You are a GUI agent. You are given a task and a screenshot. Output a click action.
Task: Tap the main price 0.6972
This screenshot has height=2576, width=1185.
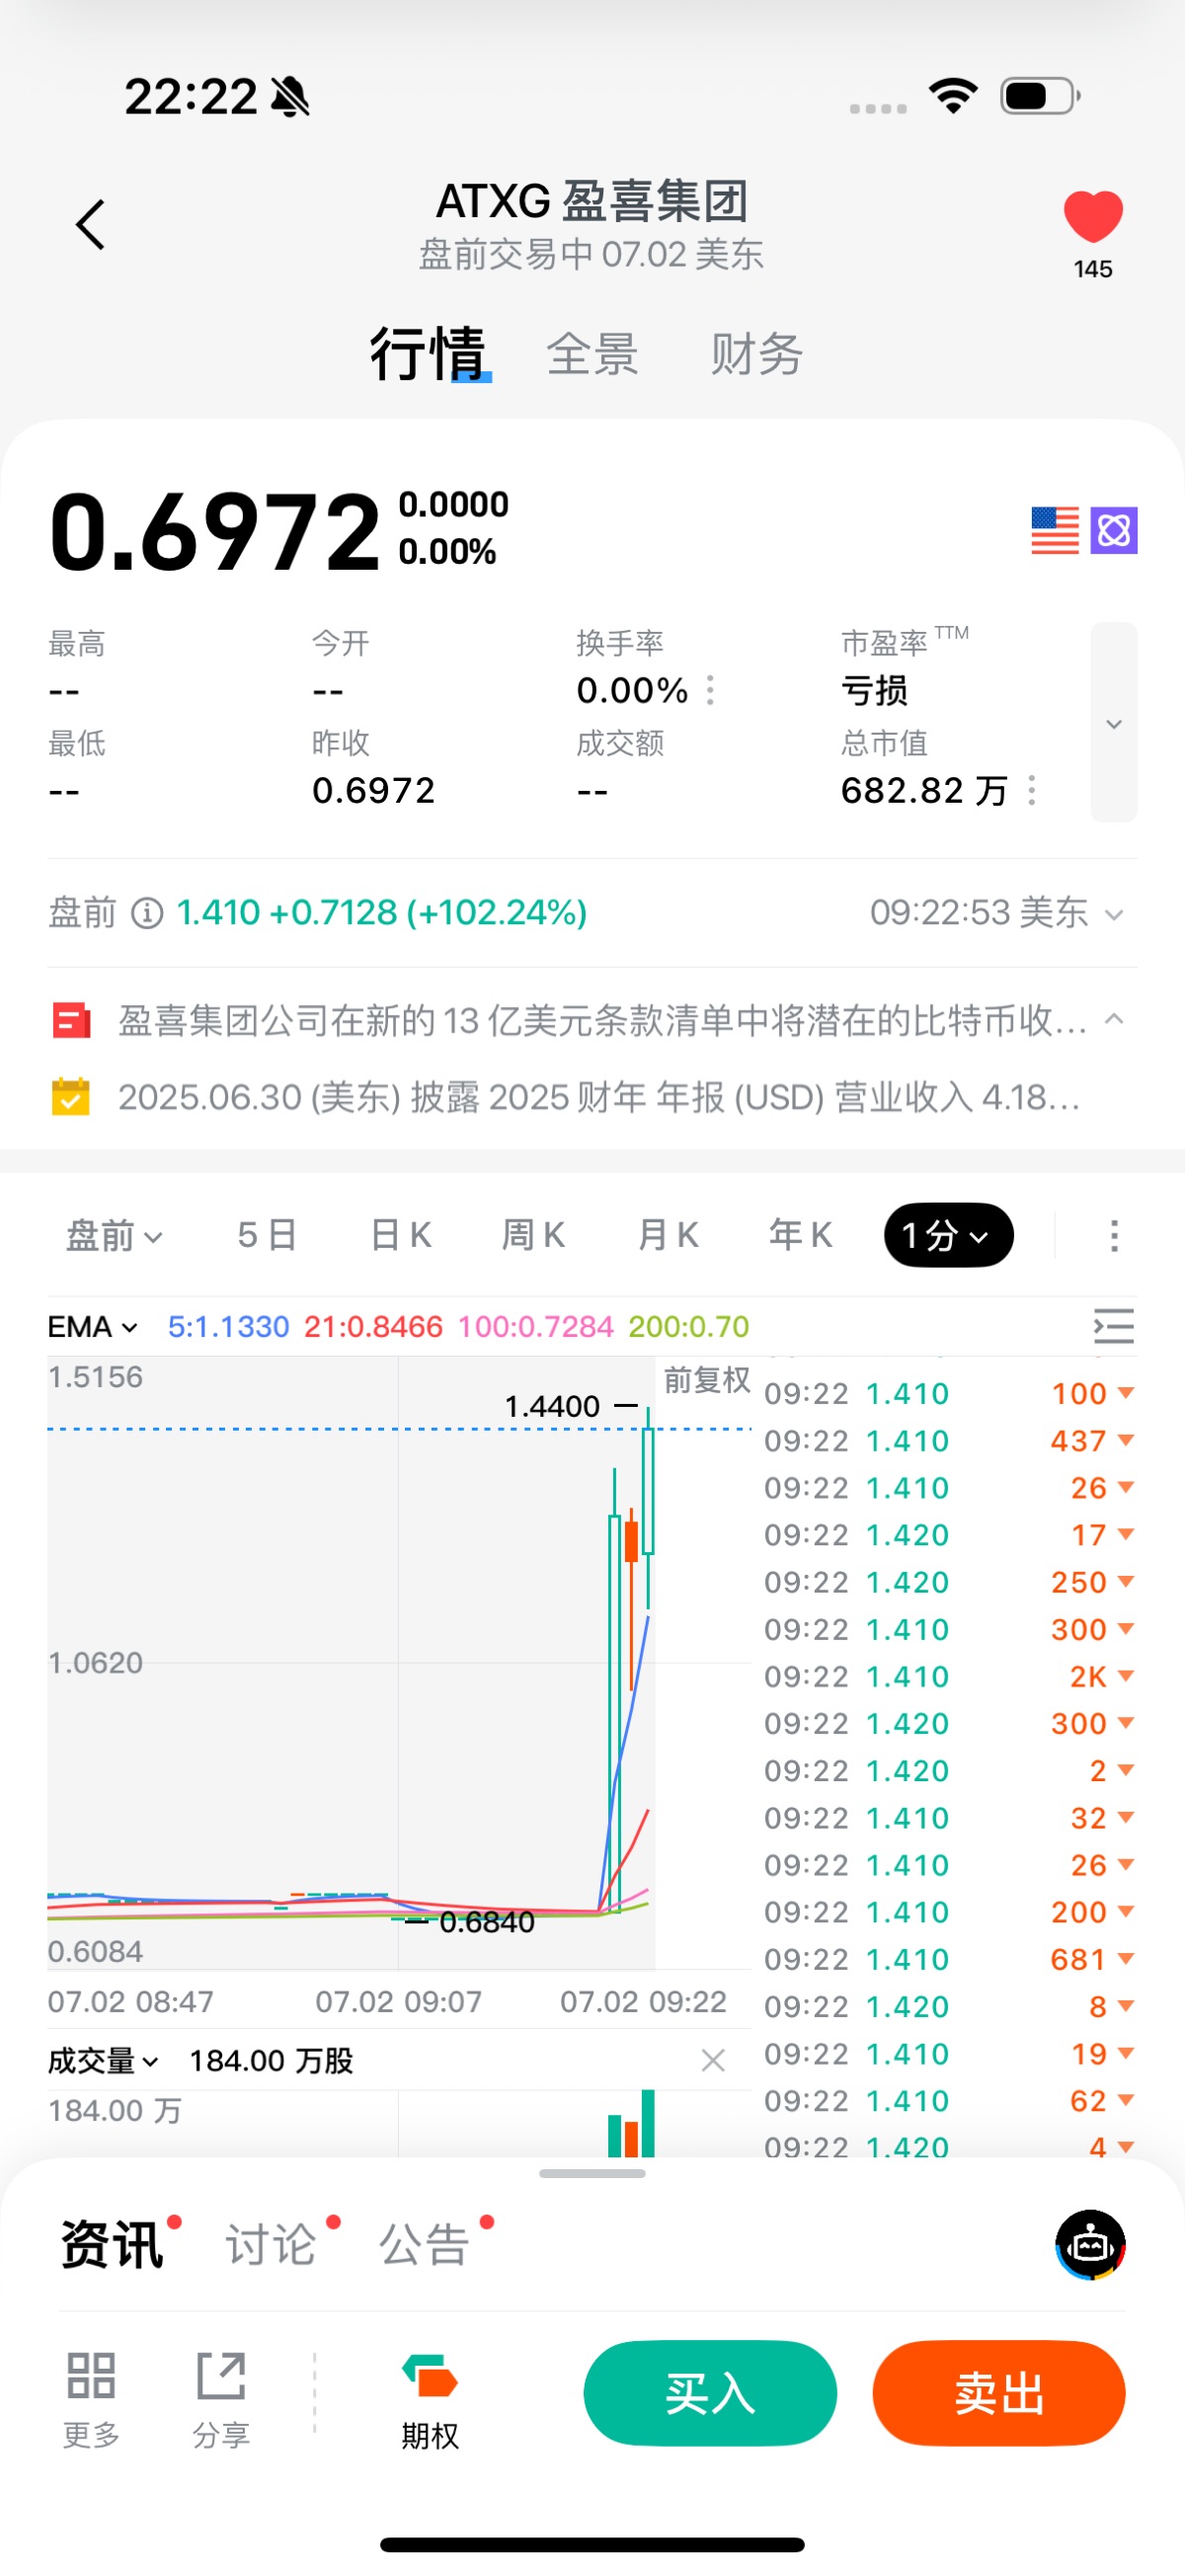click(215, 531)
